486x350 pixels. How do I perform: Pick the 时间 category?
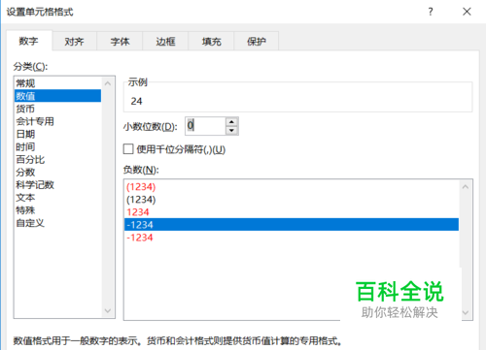click(57, 146)
